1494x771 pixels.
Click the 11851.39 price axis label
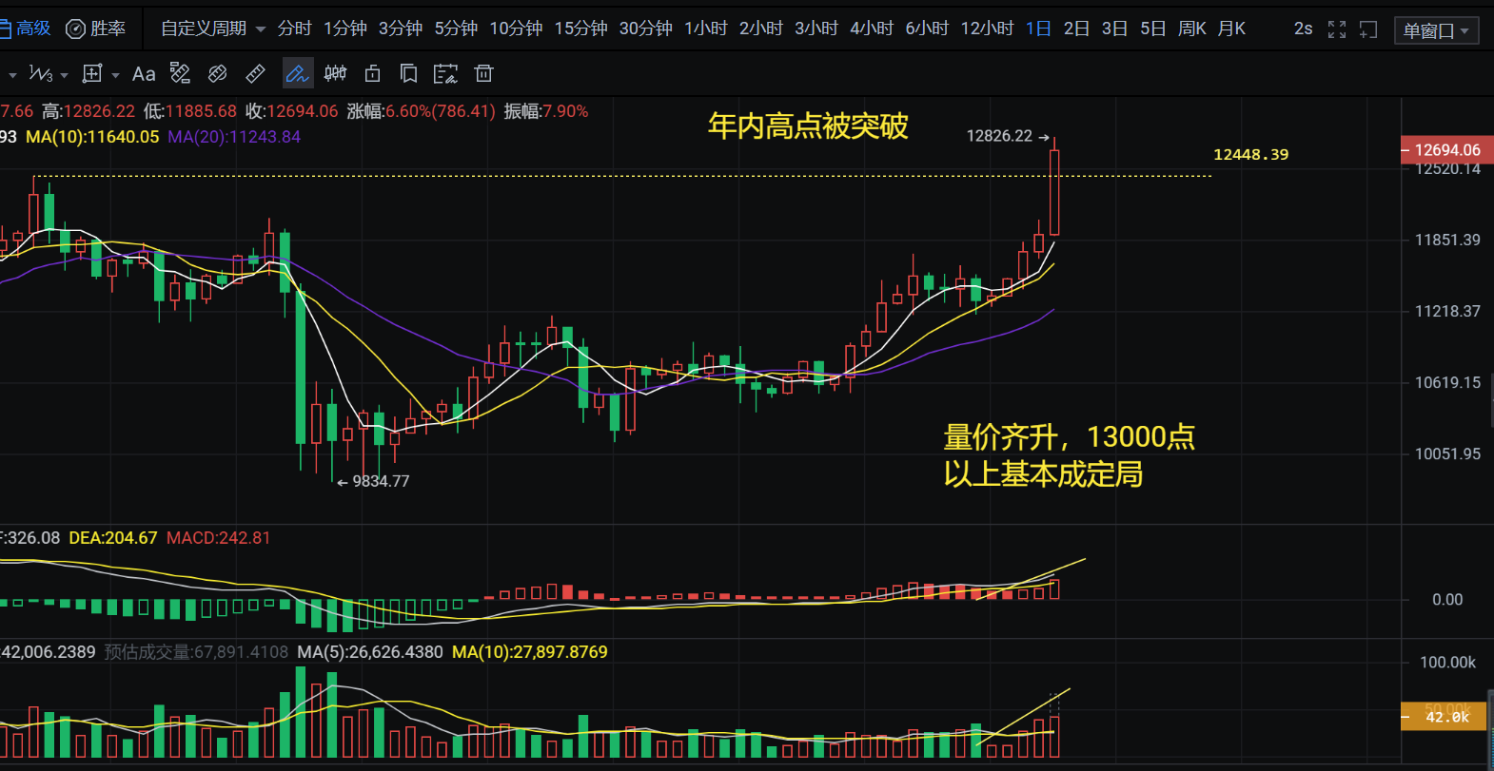pyautogui.click(x=1447, y=240)
